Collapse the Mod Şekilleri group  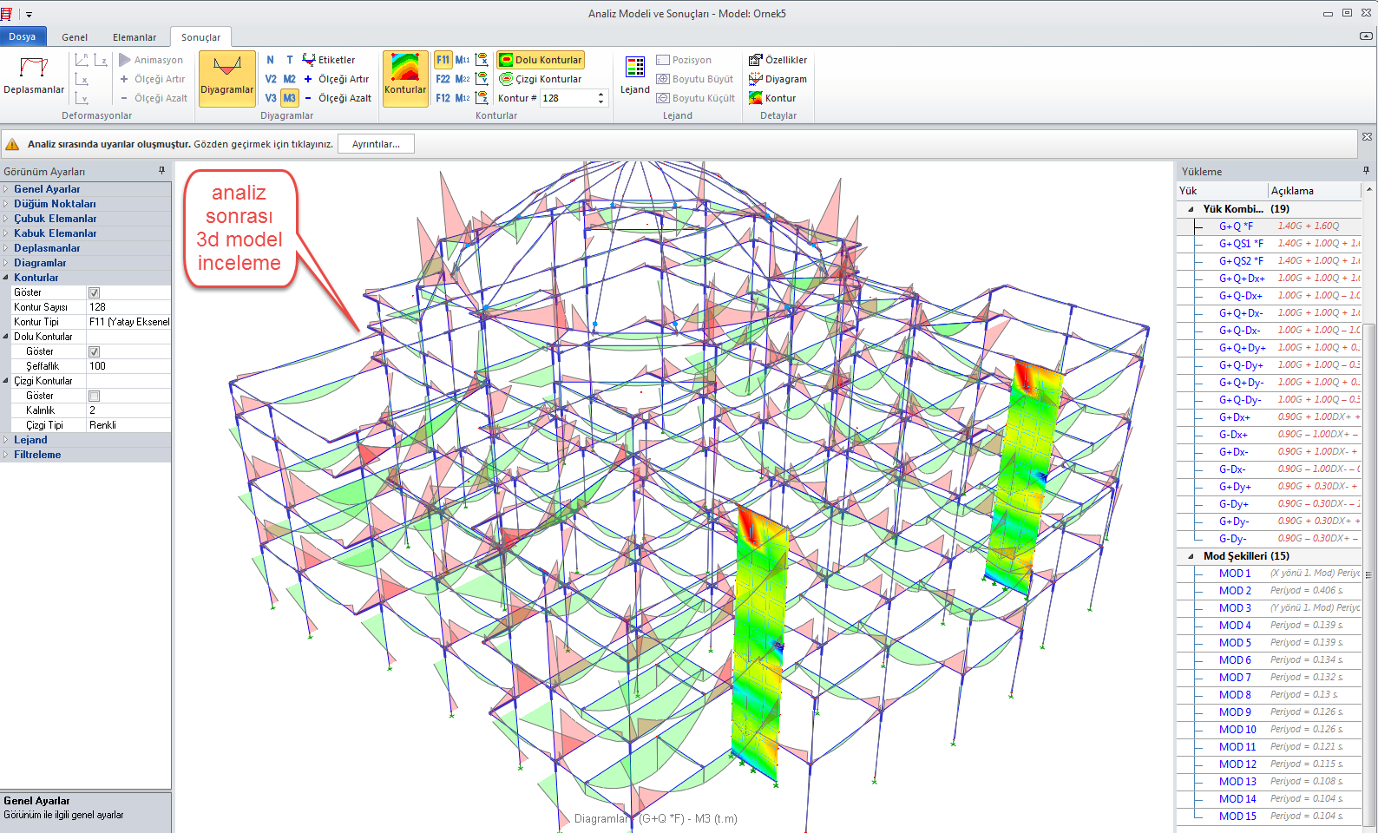tap(1190, 556)
